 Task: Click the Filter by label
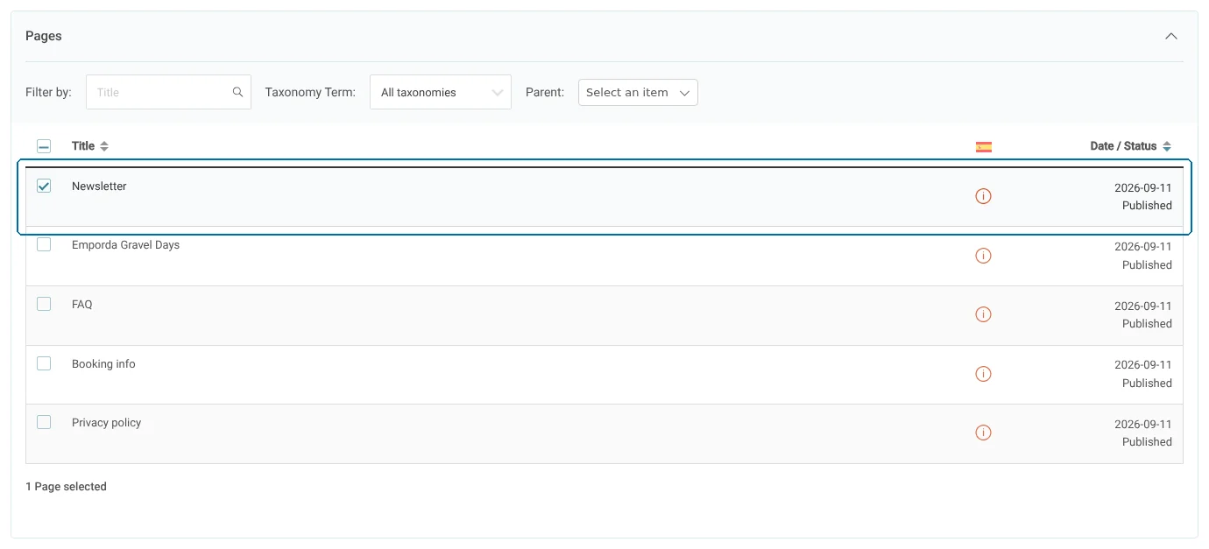48,92
